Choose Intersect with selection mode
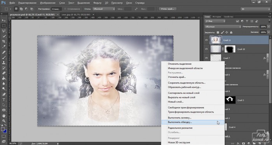This screenshot has height=145, width=272. click(x=31, y=9)
